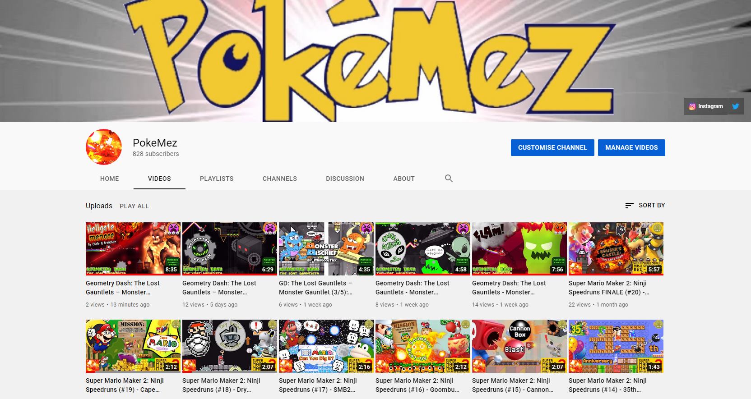Open the Sort By menu

(x=645, y=205)
